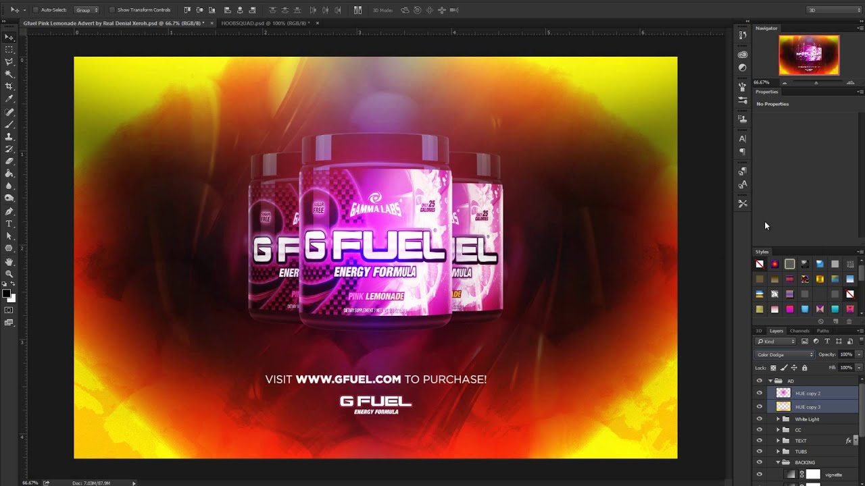
Task: Apply the magenta style swatch
Action: coord(789,309)
